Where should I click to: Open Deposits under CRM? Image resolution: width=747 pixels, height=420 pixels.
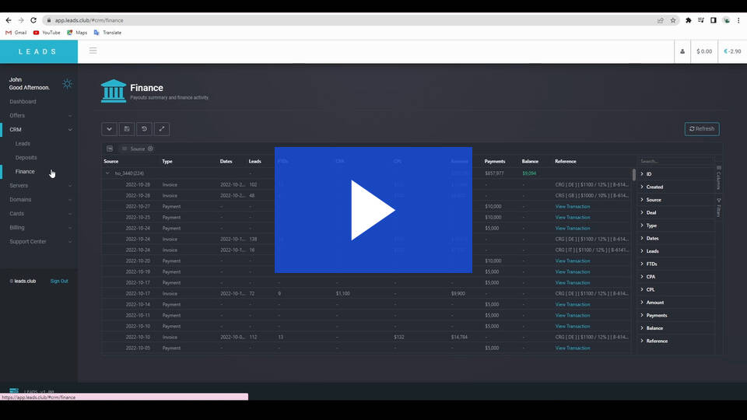26,158
